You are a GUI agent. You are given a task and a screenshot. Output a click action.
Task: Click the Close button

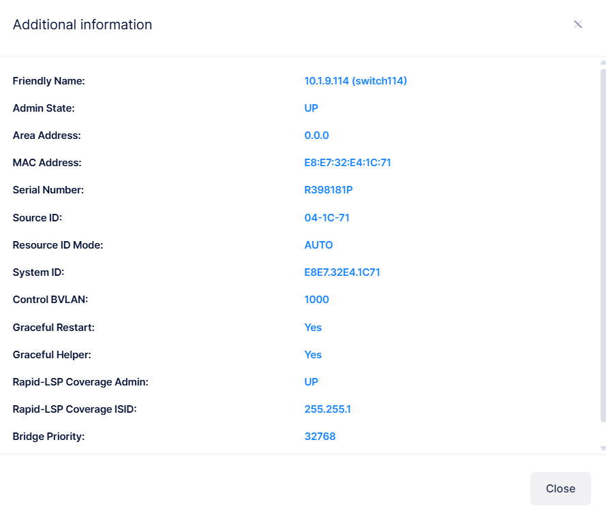click(560, 488)
